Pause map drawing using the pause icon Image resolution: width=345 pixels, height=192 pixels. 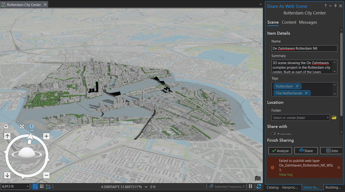[250, 186]
